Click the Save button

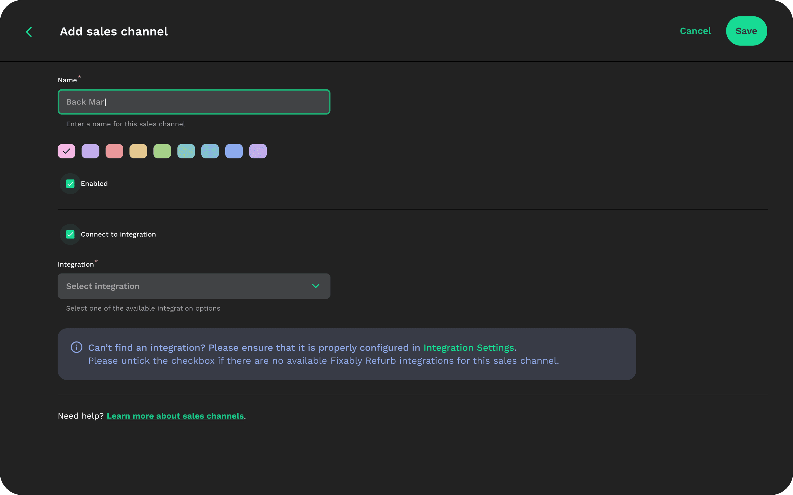746,31
